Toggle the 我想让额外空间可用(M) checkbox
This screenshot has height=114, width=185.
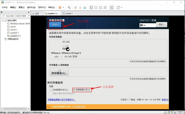pos(51,93)
